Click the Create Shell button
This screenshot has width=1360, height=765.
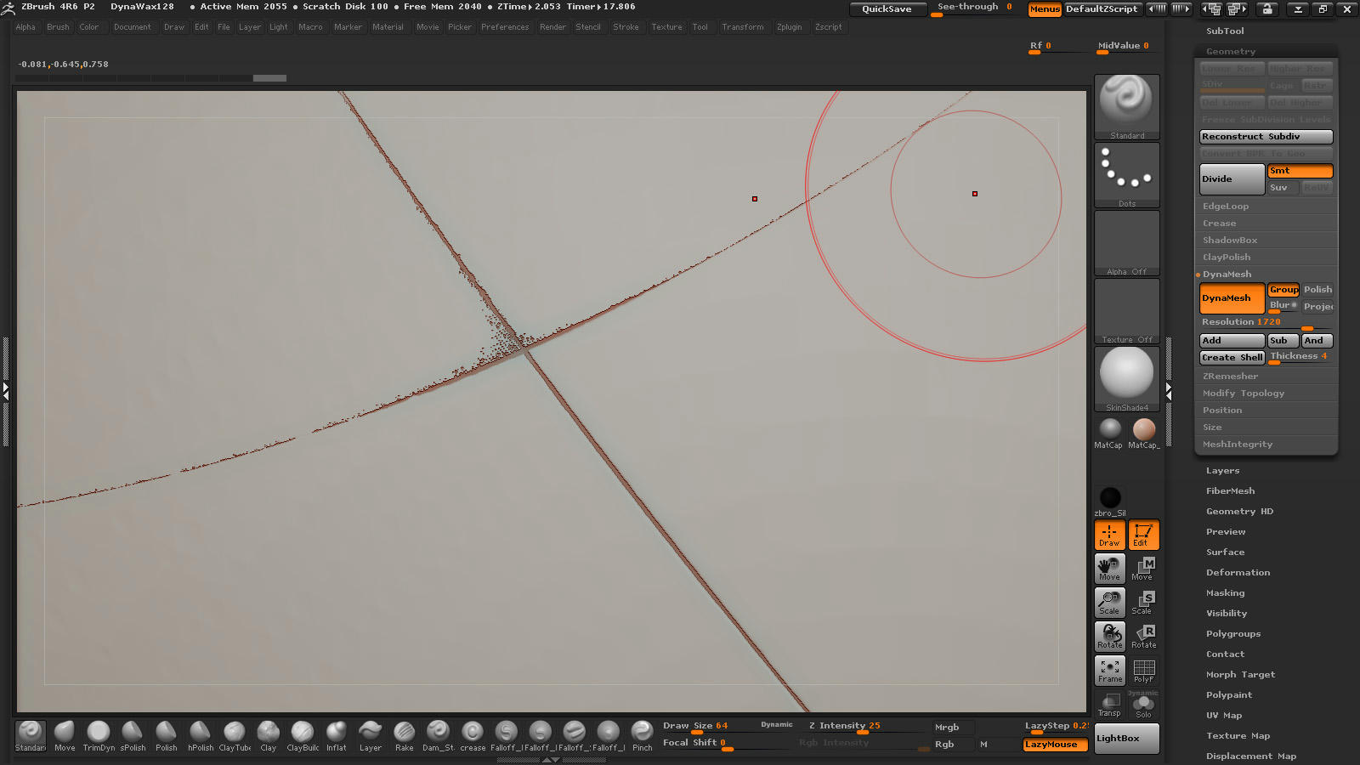pos(1232,358)
